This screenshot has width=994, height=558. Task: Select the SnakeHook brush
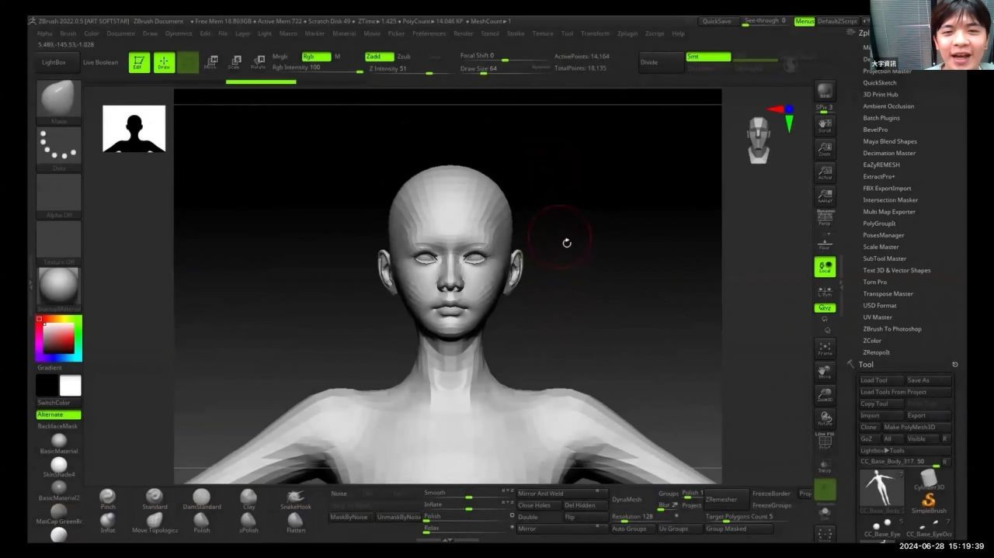pos(295,497)
